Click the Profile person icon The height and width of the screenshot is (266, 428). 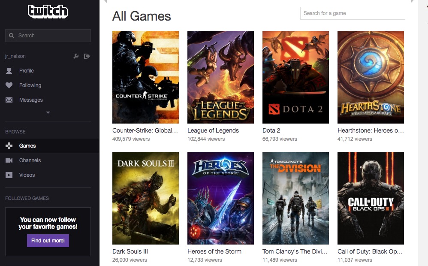click(9, 71)
